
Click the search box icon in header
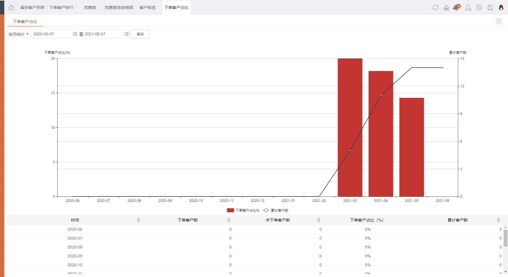click(x=479, y=7)
